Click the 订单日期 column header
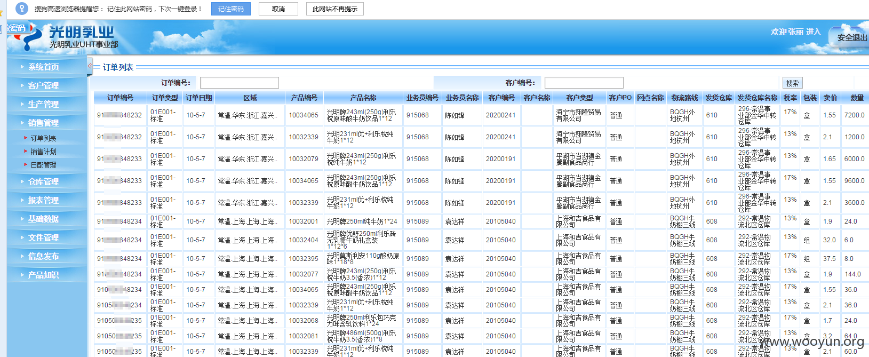The width and height of the screenshot is (869, 357). pos(198,98)
